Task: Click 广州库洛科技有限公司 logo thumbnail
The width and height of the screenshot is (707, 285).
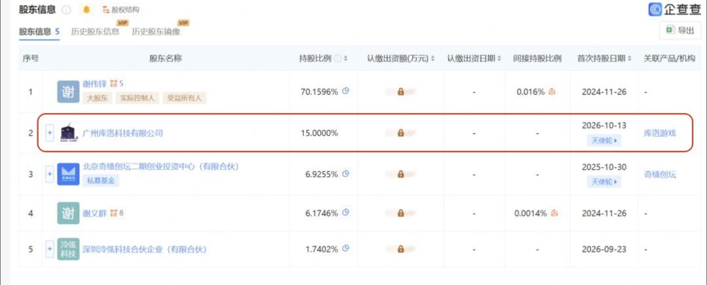Action: pyautogui.click(x=69, y=133)
